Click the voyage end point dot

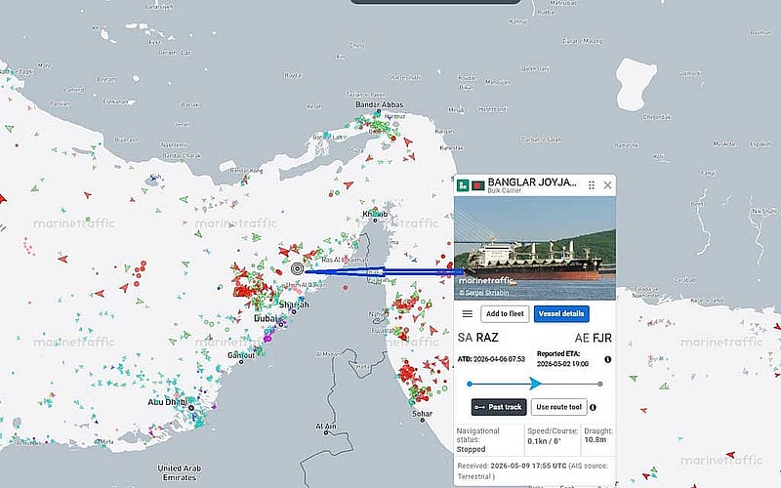(600, 384)
